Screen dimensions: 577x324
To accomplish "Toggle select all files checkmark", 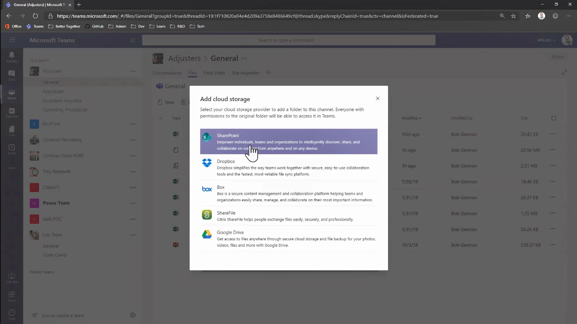I will point(161,118).
